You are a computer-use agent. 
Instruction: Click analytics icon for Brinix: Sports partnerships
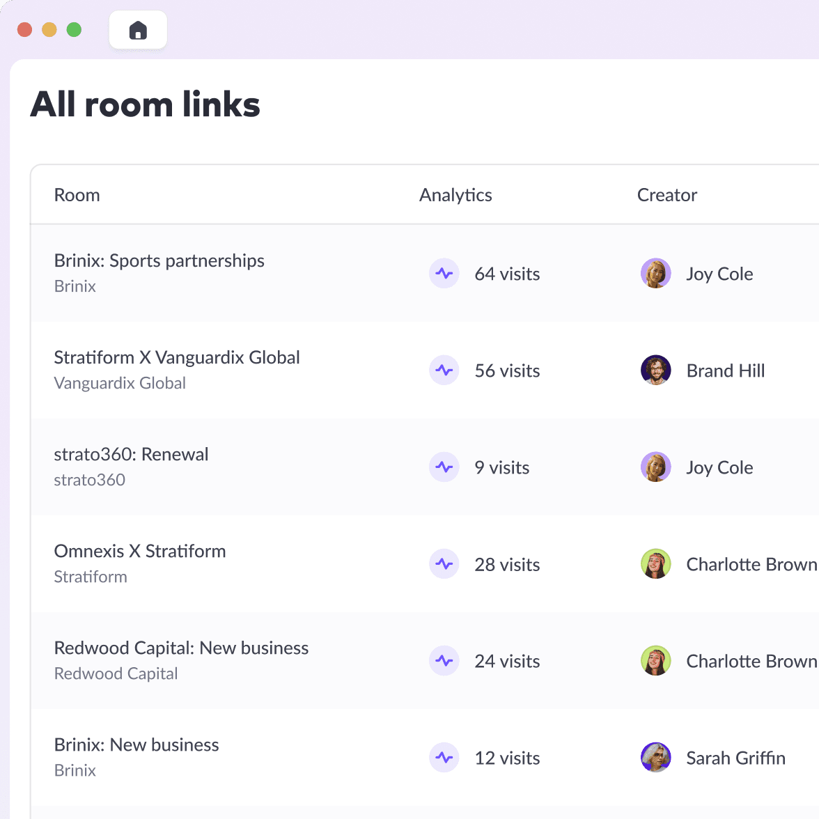(444, 273)
